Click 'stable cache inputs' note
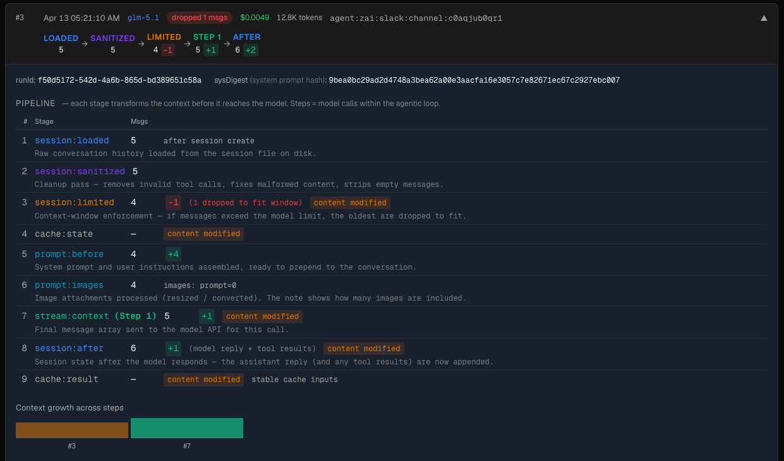 click(294, 380)
